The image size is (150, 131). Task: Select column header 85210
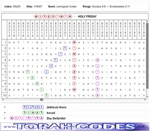tap(51, 30)
